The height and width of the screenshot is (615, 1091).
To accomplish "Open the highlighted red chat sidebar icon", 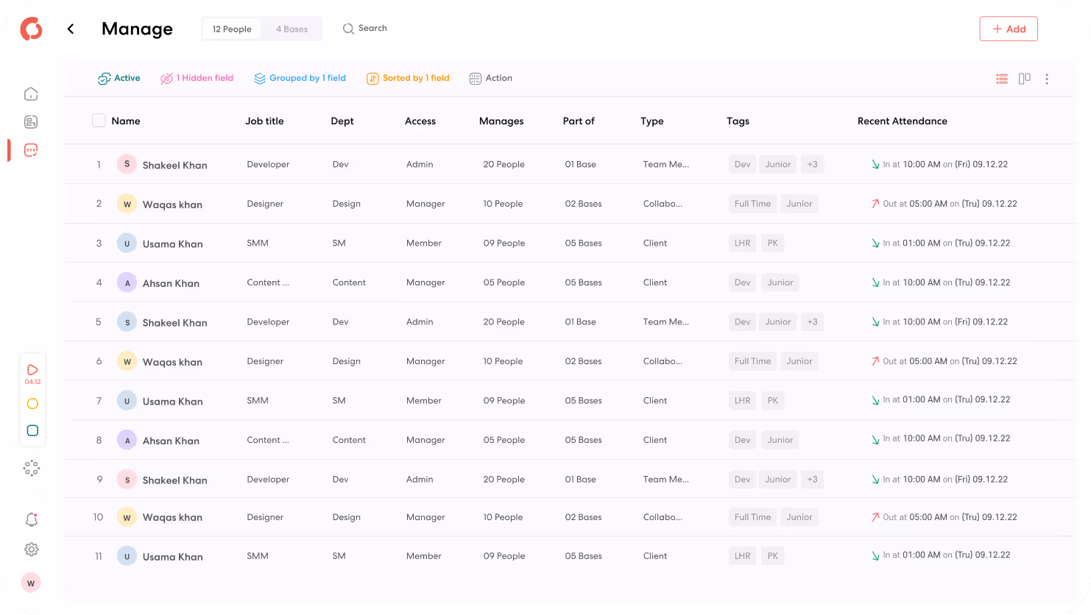I will pos(31,150).
